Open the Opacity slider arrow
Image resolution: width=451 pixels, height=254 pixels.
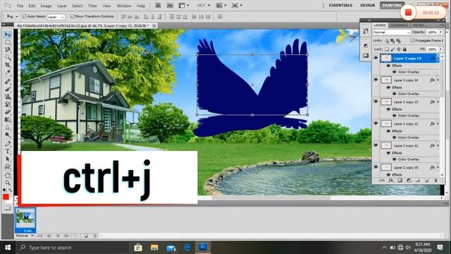click(441, 32)
